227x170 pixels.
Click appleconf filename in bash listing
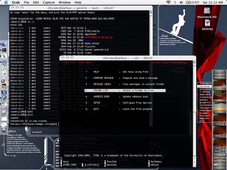[90, 34]
